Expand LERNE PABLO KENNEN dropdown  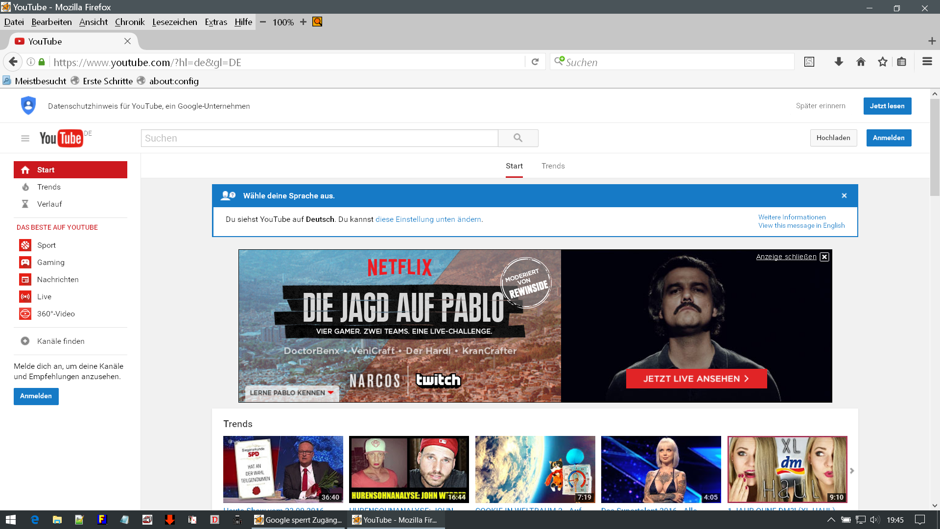tap(291, 393)
